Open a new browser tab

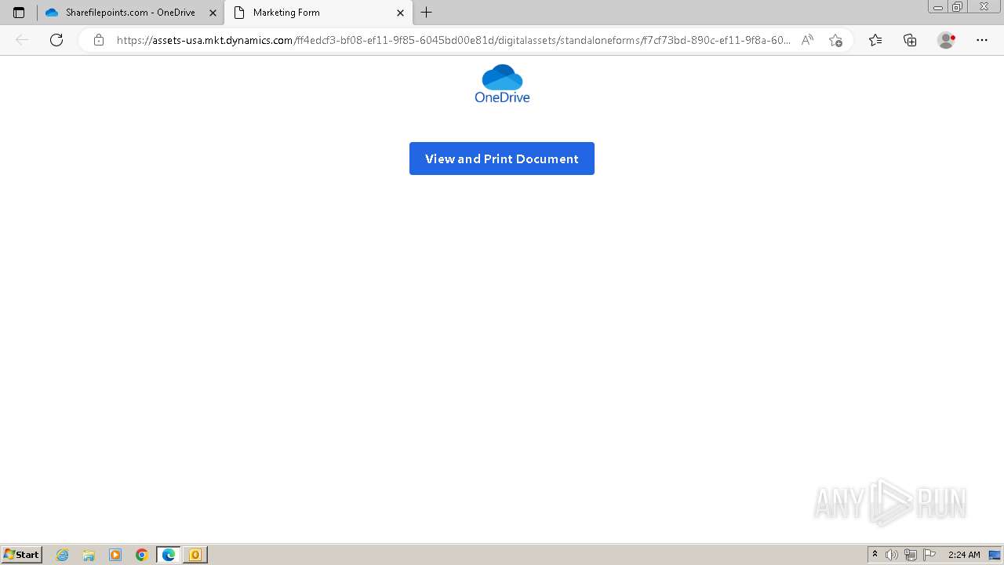click(427, 13)
